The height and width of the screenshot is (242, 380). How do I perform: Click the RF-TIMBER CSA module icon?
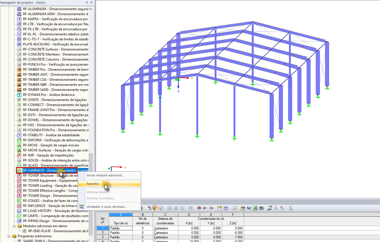tap(19, 80)
